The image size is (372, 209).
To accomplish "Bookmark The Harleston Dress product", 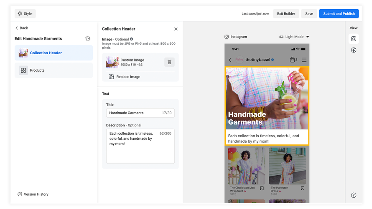I will (x=303, y=189).
